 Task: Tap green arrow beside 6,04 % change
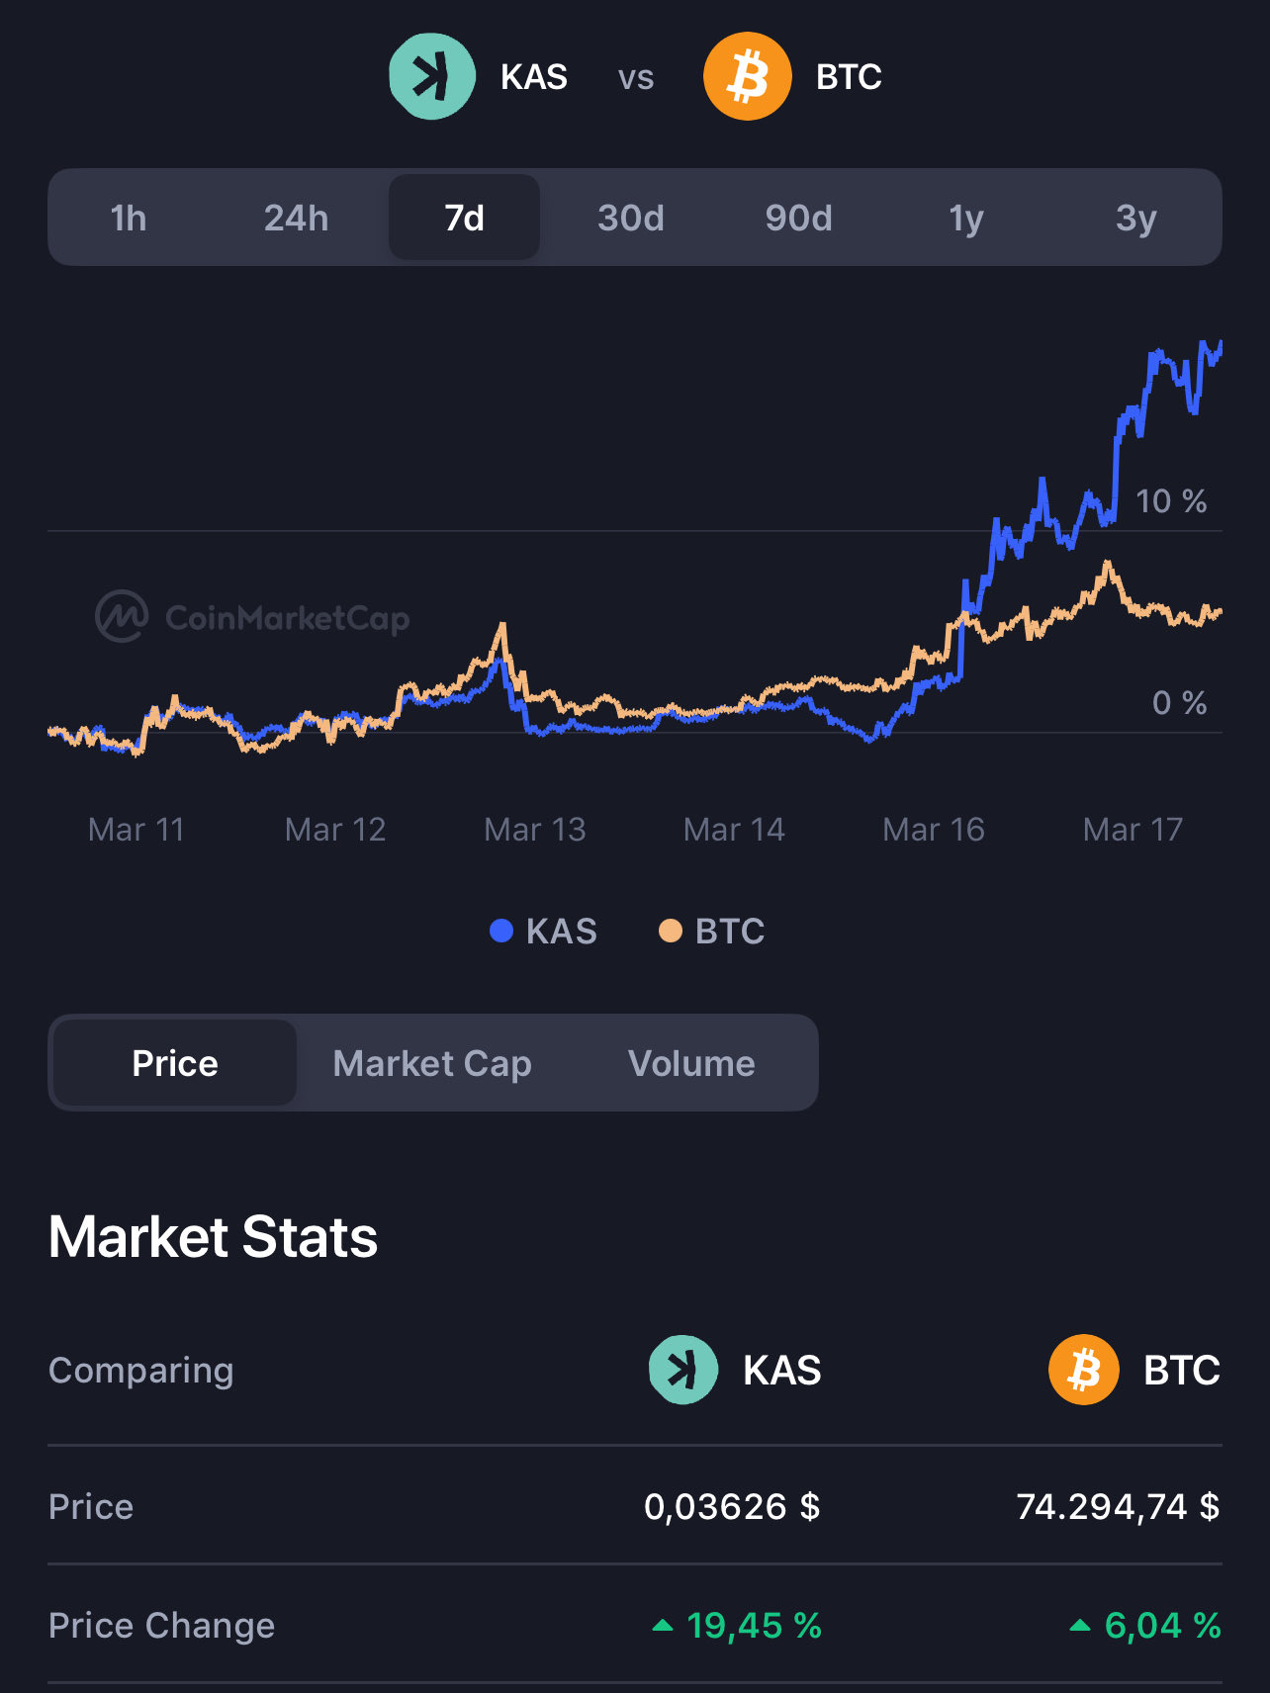tap(1081, 1625)
